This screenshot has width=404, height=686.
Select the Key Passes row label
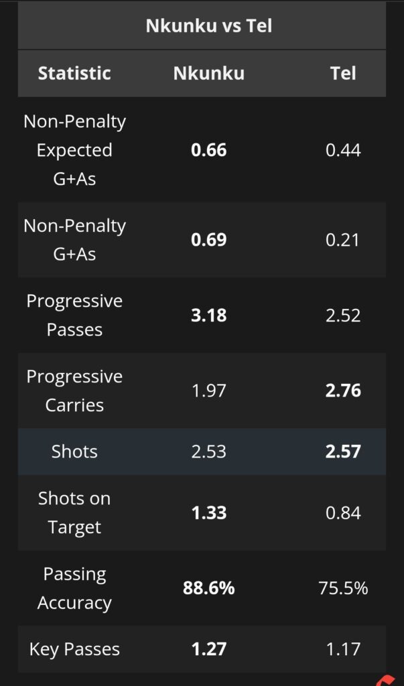coord(74,648)
